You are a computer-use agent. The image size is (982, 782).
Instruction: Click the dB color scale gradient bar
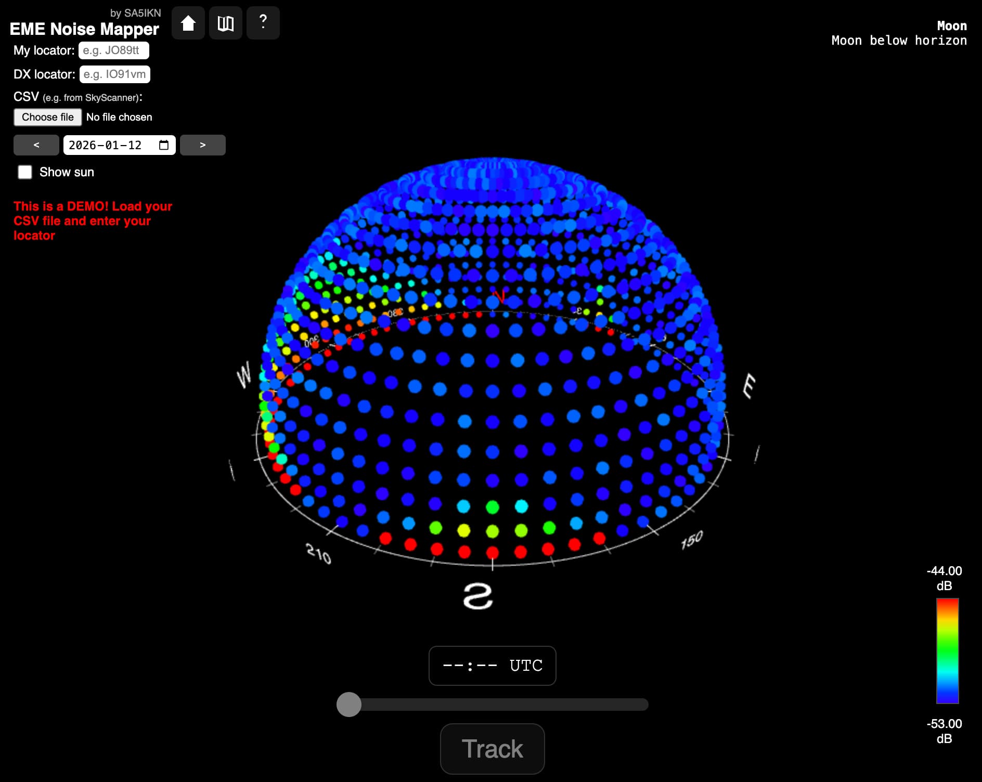pos(947,650)
